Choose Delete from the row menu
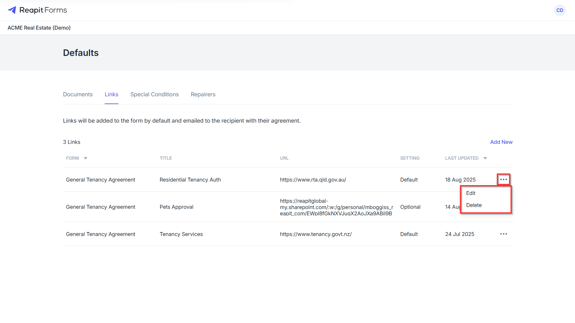575x323 pixels. [474, 205]
